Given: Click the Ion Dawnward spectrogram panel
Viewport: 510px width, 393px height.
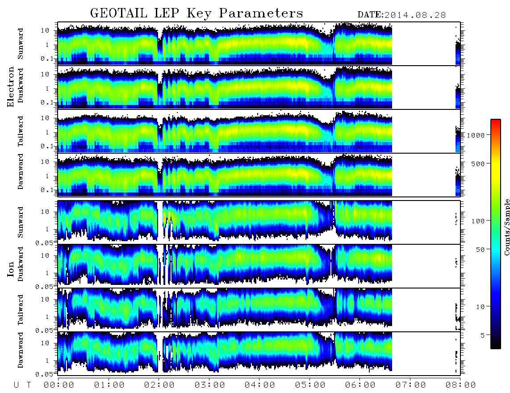Looking at the screenshot, I should click(x=259, y=353).
